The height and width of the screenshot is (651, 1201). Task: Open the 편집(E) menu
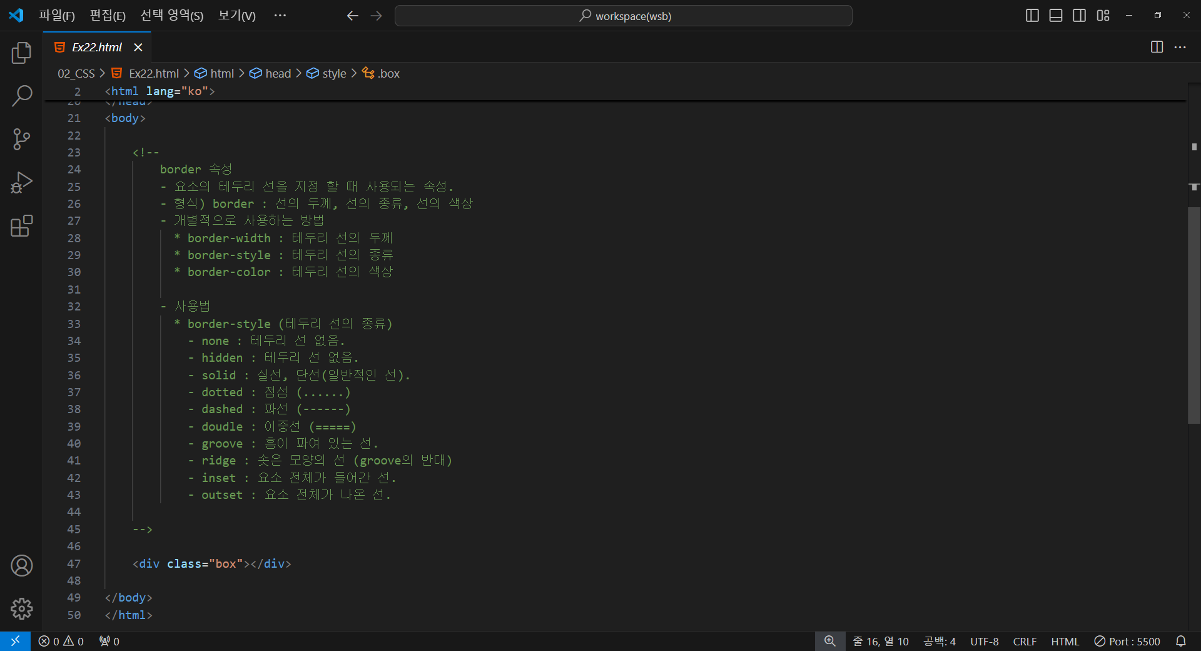click(108, 16)
